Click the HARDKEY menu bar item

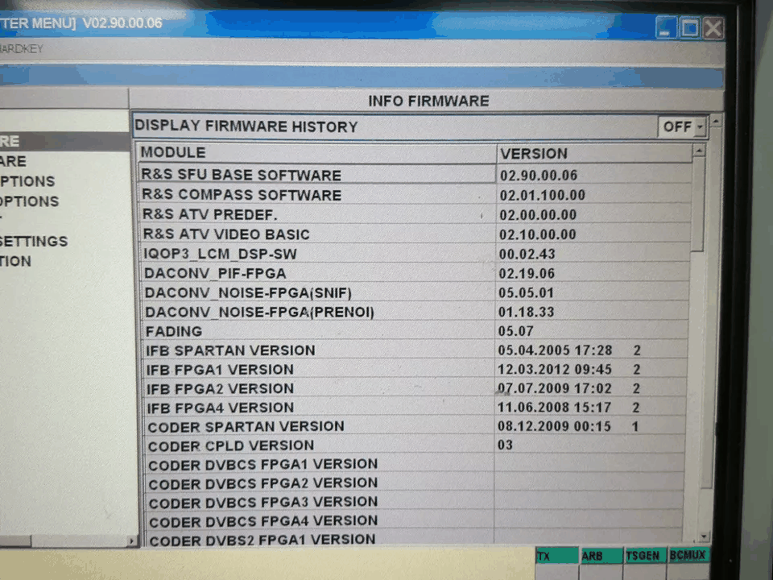pyautogui.click(x=21, y=49)
